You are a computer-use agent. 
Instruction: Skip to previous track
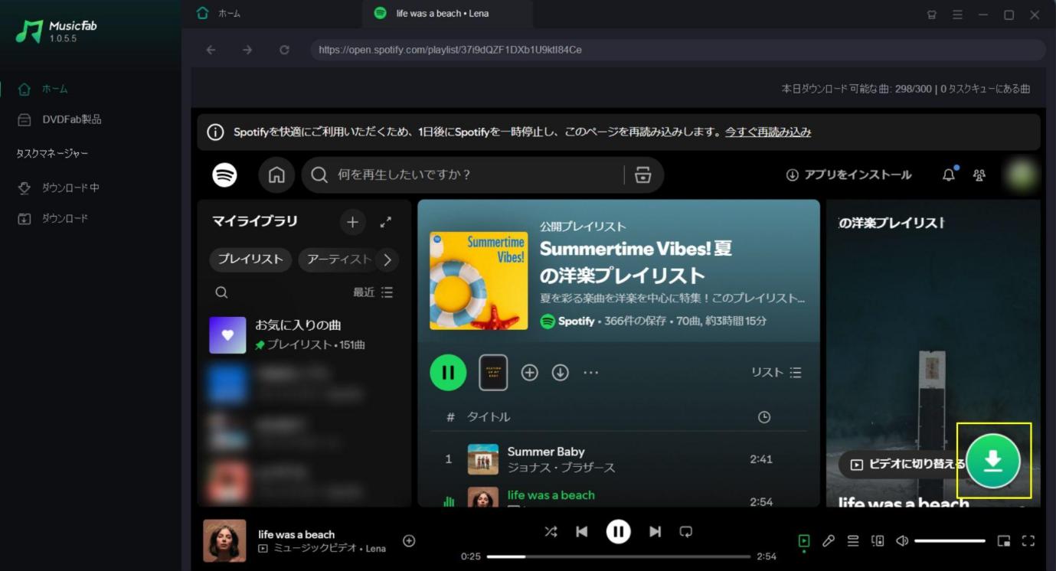(582, 531)
